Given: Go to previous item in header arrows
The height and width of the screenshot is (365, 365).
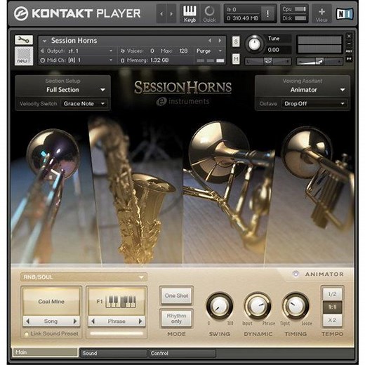Looking at the screenshot, I should [161, 14].
